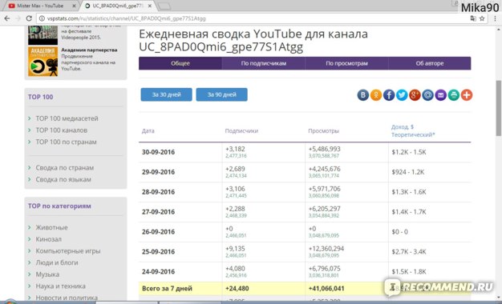Image resolution: width=502 pixels, height=304 pixels.
Task: Share via Odnoklassniki orange icon
Action: pos(376,95)
